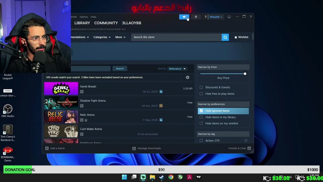Open search preferences gear icon
Viewport: 323px width, 182px height.
click(187, 77)
